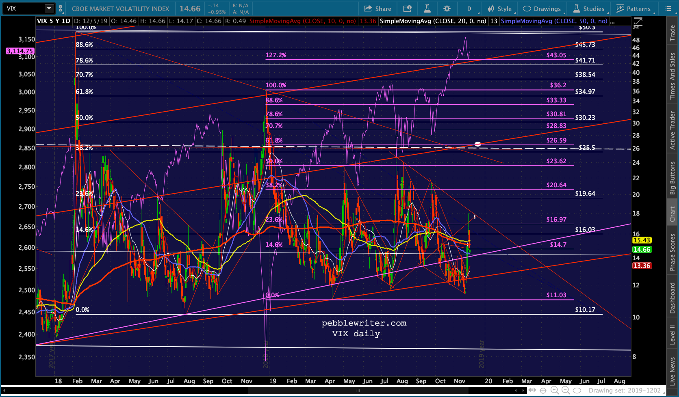Open chart settings gear icon
679x397 pixels.
tap(447, 9)
